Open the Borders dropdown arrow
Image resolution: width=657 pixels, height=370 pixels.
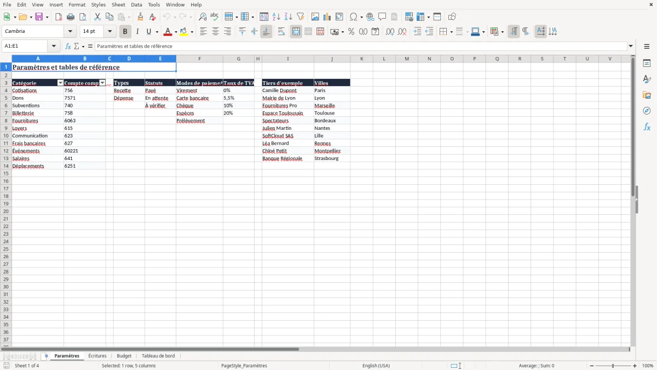[451, 32]
